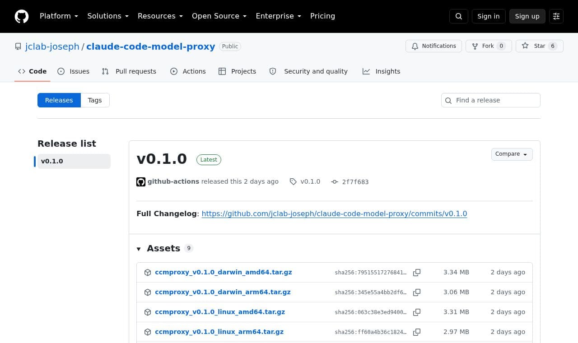Switch to Tags view
578x343 pixels.
[x=95, y=100]
